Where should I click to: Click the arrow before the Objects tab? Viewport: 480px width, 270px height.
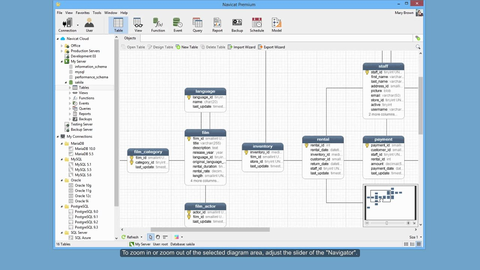tap(117, 38)
